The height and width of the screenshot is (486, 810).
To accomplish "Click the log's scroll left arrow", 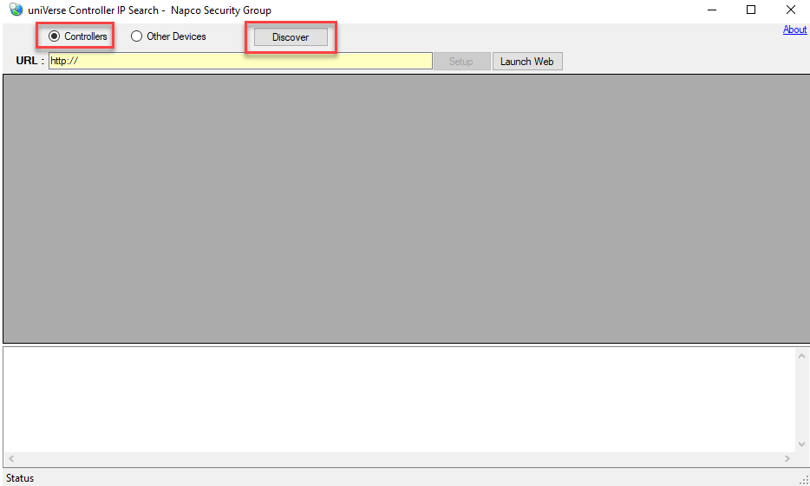I will coord(11,458).
